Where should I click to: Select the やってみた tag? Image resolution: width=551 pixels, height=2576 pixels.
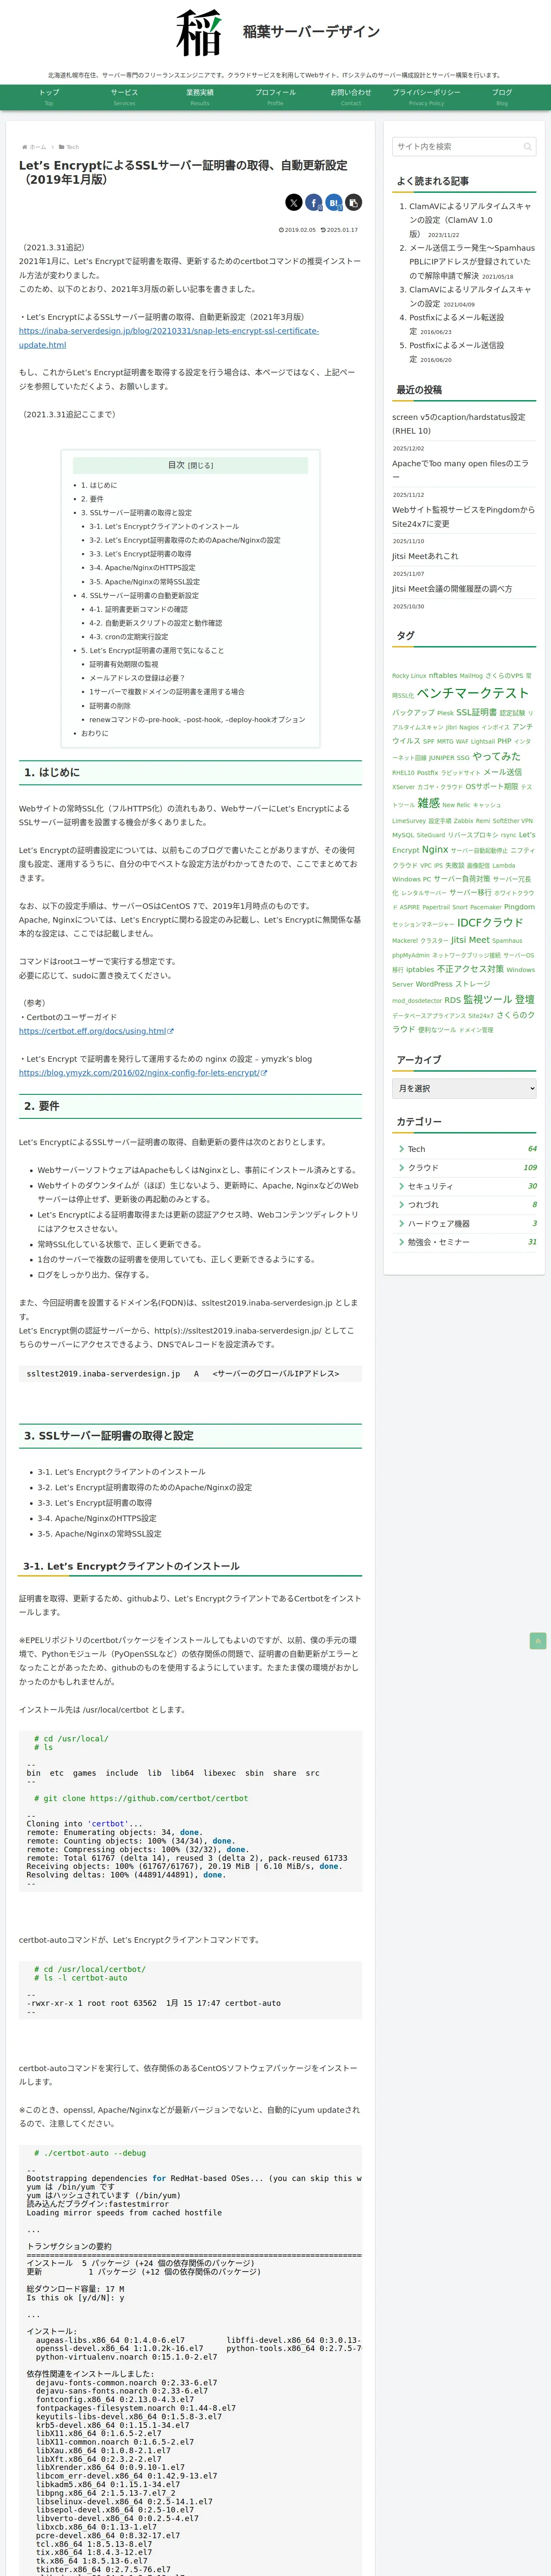[x=496, y=756]
